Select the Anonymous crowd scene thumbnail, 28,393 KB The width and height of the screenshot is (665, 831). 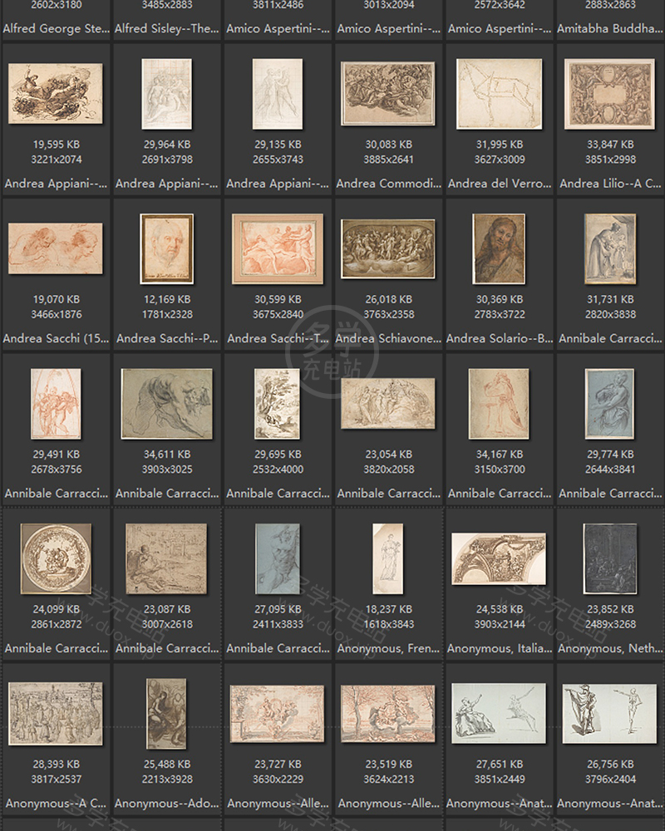point(56,713)
